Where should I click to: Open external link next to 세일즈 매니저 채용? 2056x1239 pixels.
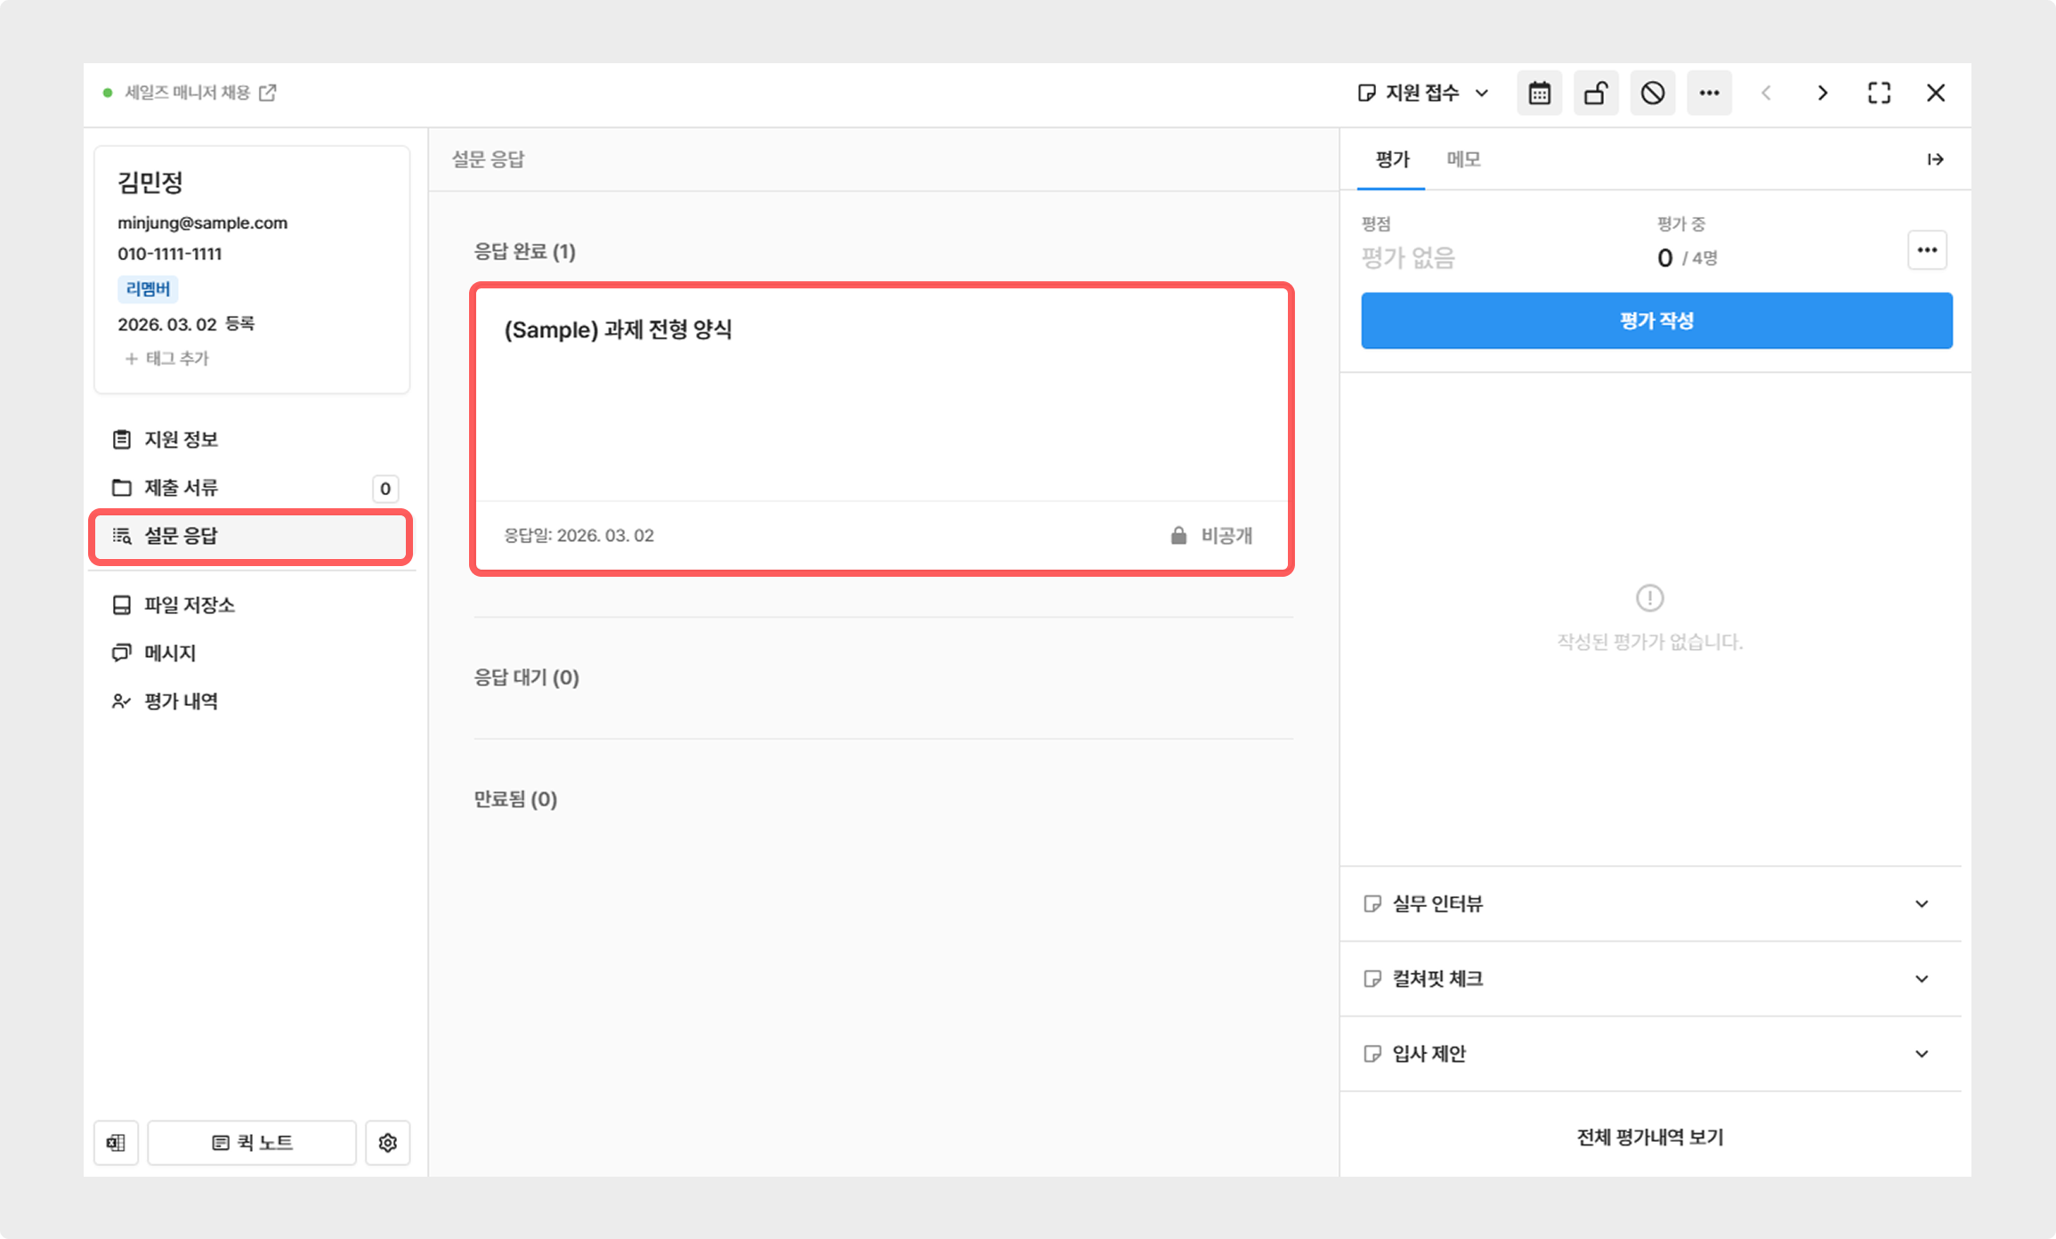(267, 93)
